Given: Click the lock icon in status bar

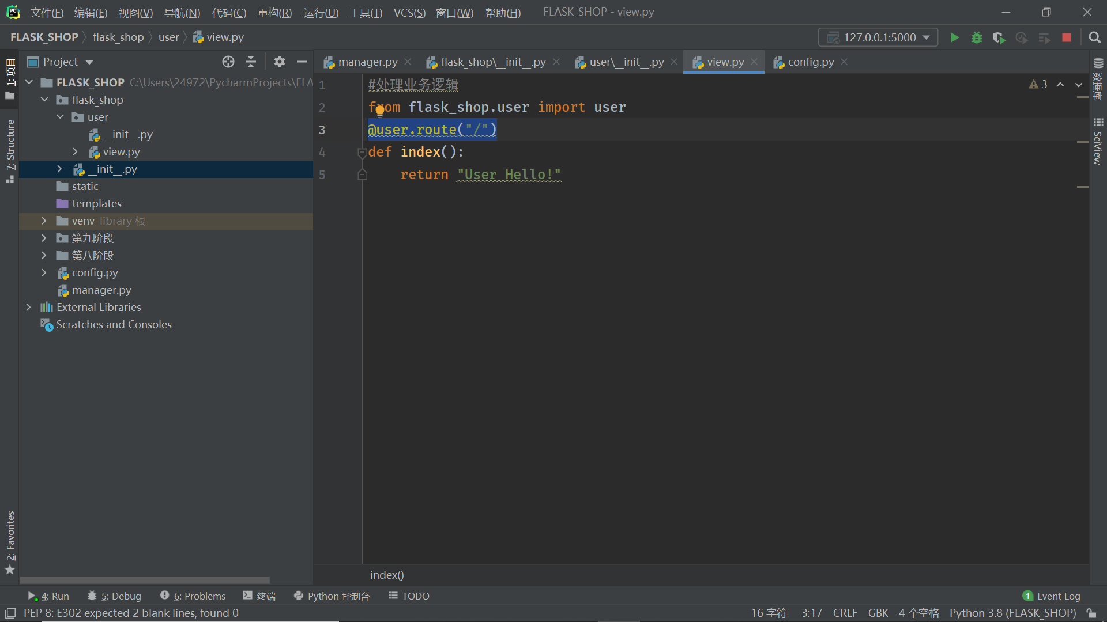Looking at the screenshot, I should (x=1091, y=613).
